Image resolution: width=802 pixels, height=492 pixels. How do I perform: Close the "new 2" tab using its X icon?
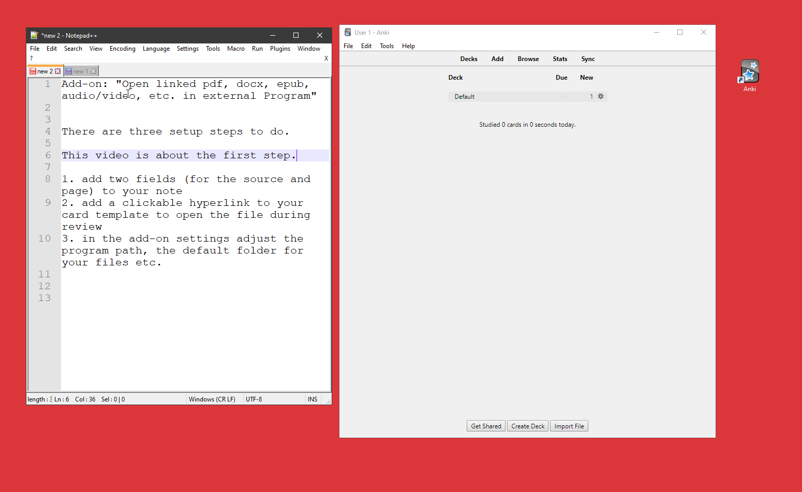(58, 71)
